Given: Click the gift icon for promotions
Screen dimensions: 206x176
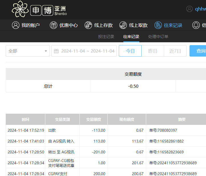Looking at the screenshot, I should click(x=54, y=25).
